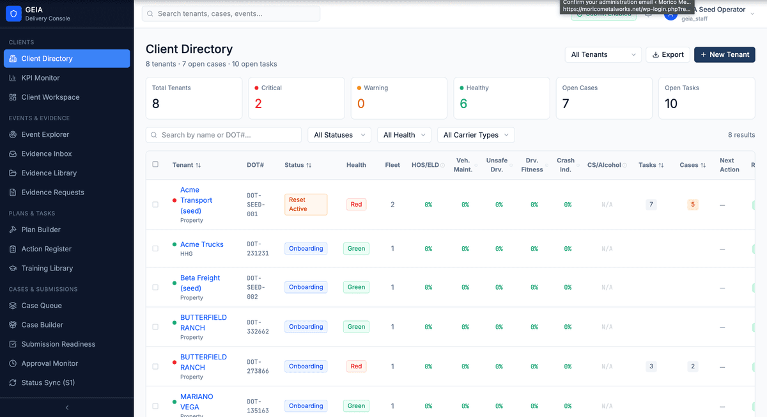
Task: Open the Acme Trucks tenant link
Action: pyautogui.click(x=202, y=244)
